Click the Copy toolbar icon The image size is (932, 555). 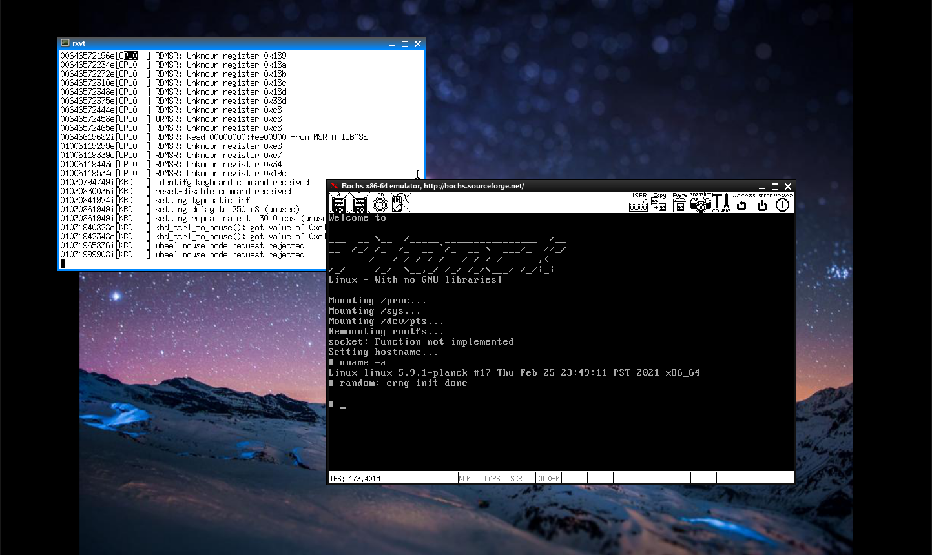click(659, 203)
